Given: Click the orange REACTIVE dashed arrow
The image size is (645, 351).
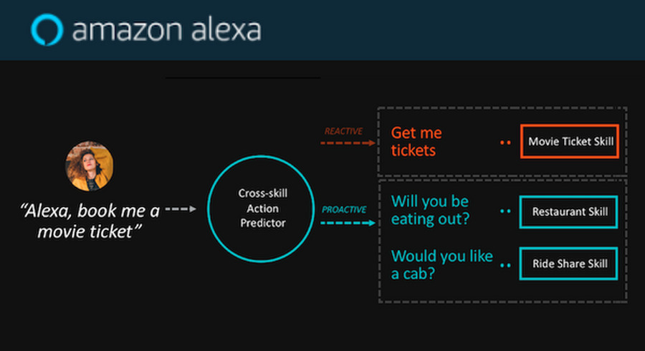Looking at the screenshot, I should (x=348, y=143).
